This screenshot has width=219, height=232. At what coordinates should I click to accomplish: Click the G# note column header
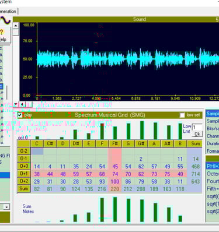pyautogui.click(x=141, y=144)
